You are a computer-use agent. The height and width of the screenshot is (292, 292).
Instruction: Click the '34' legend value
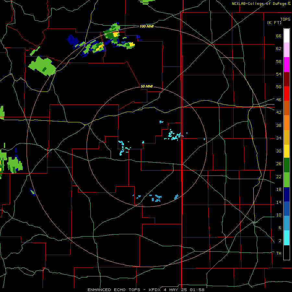(x=279, y=138)
